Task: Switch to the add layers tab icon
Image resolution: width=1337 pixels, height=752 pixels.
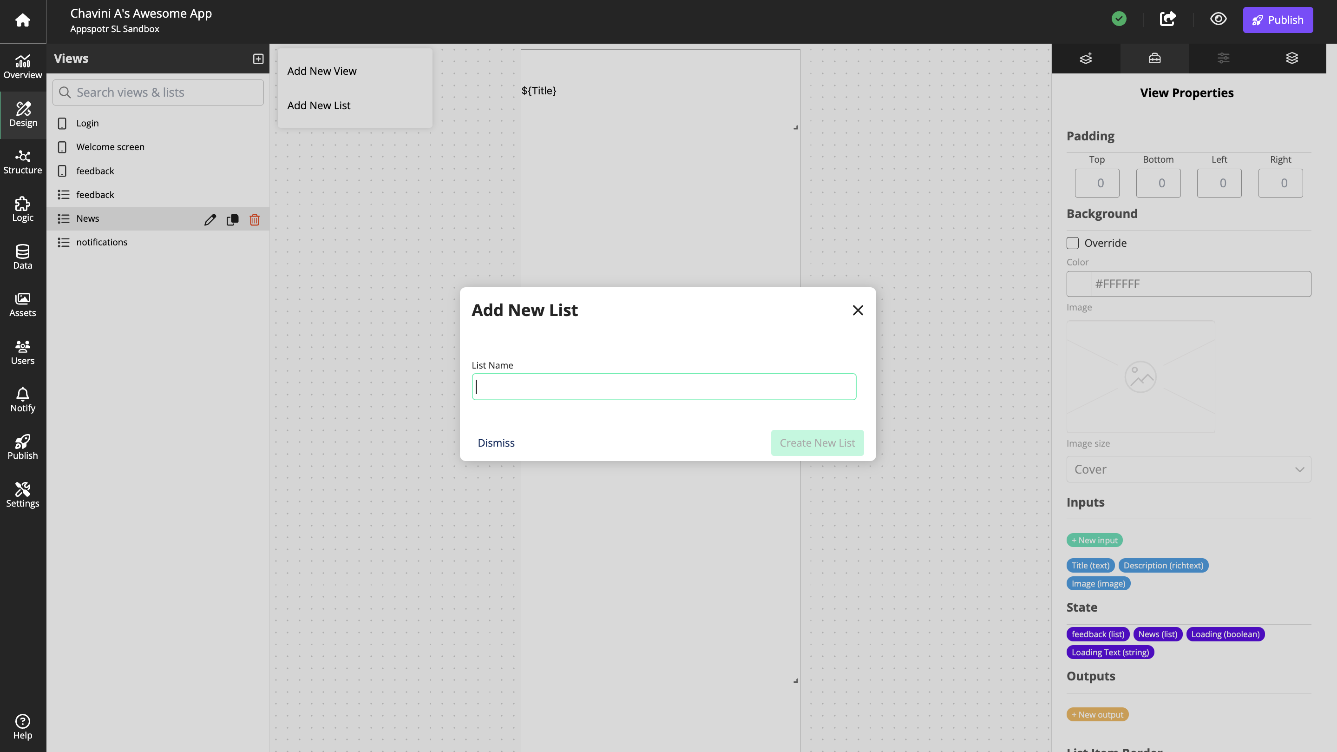Action: tap(1086, 58)
